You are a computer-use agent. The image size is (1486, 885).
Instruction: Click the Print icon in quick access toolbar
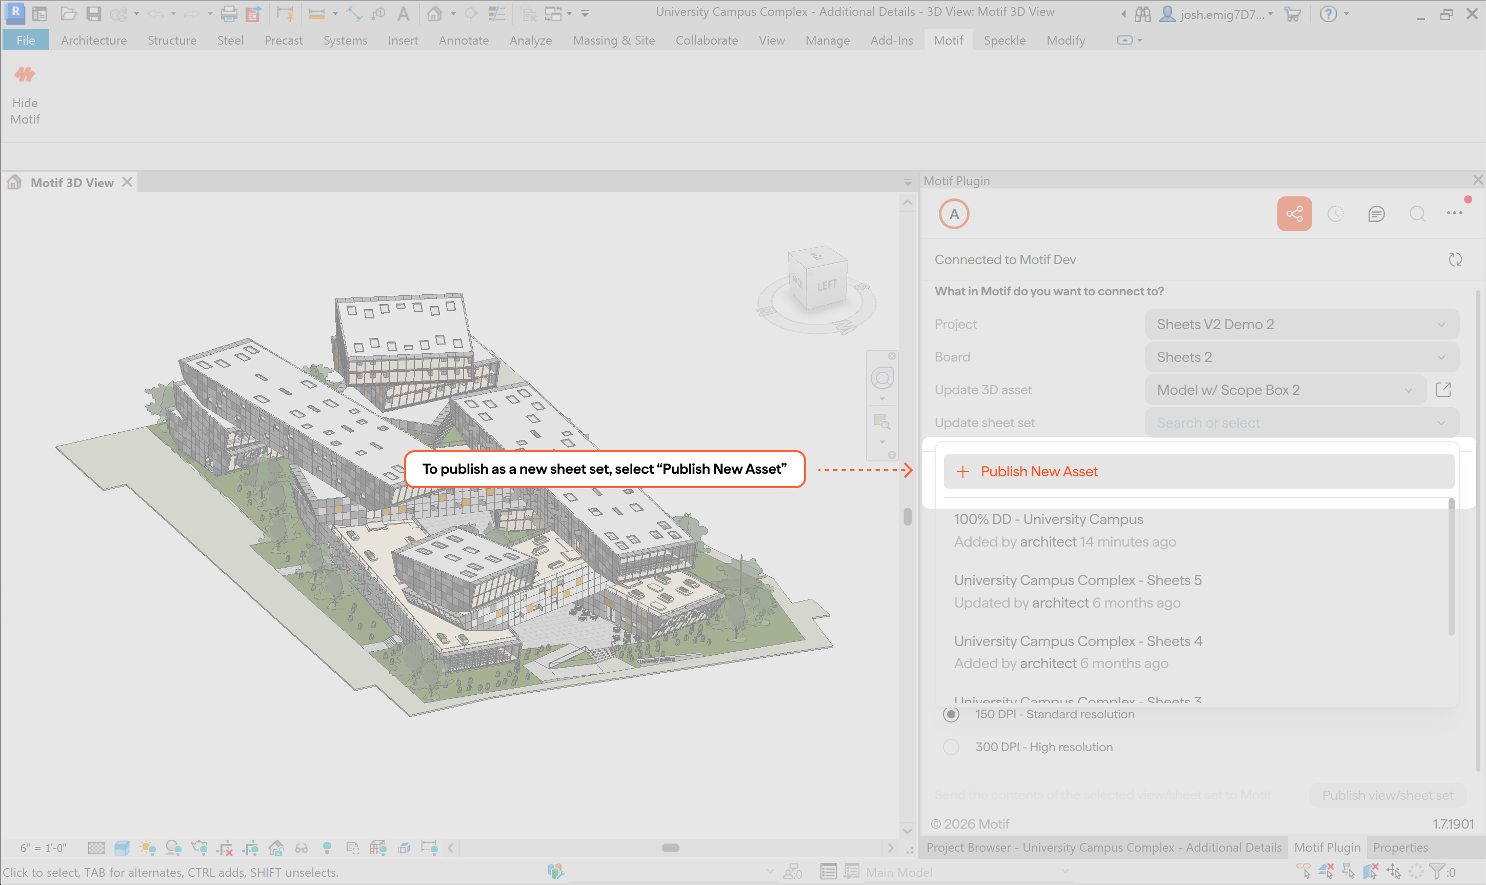[229, 14]
